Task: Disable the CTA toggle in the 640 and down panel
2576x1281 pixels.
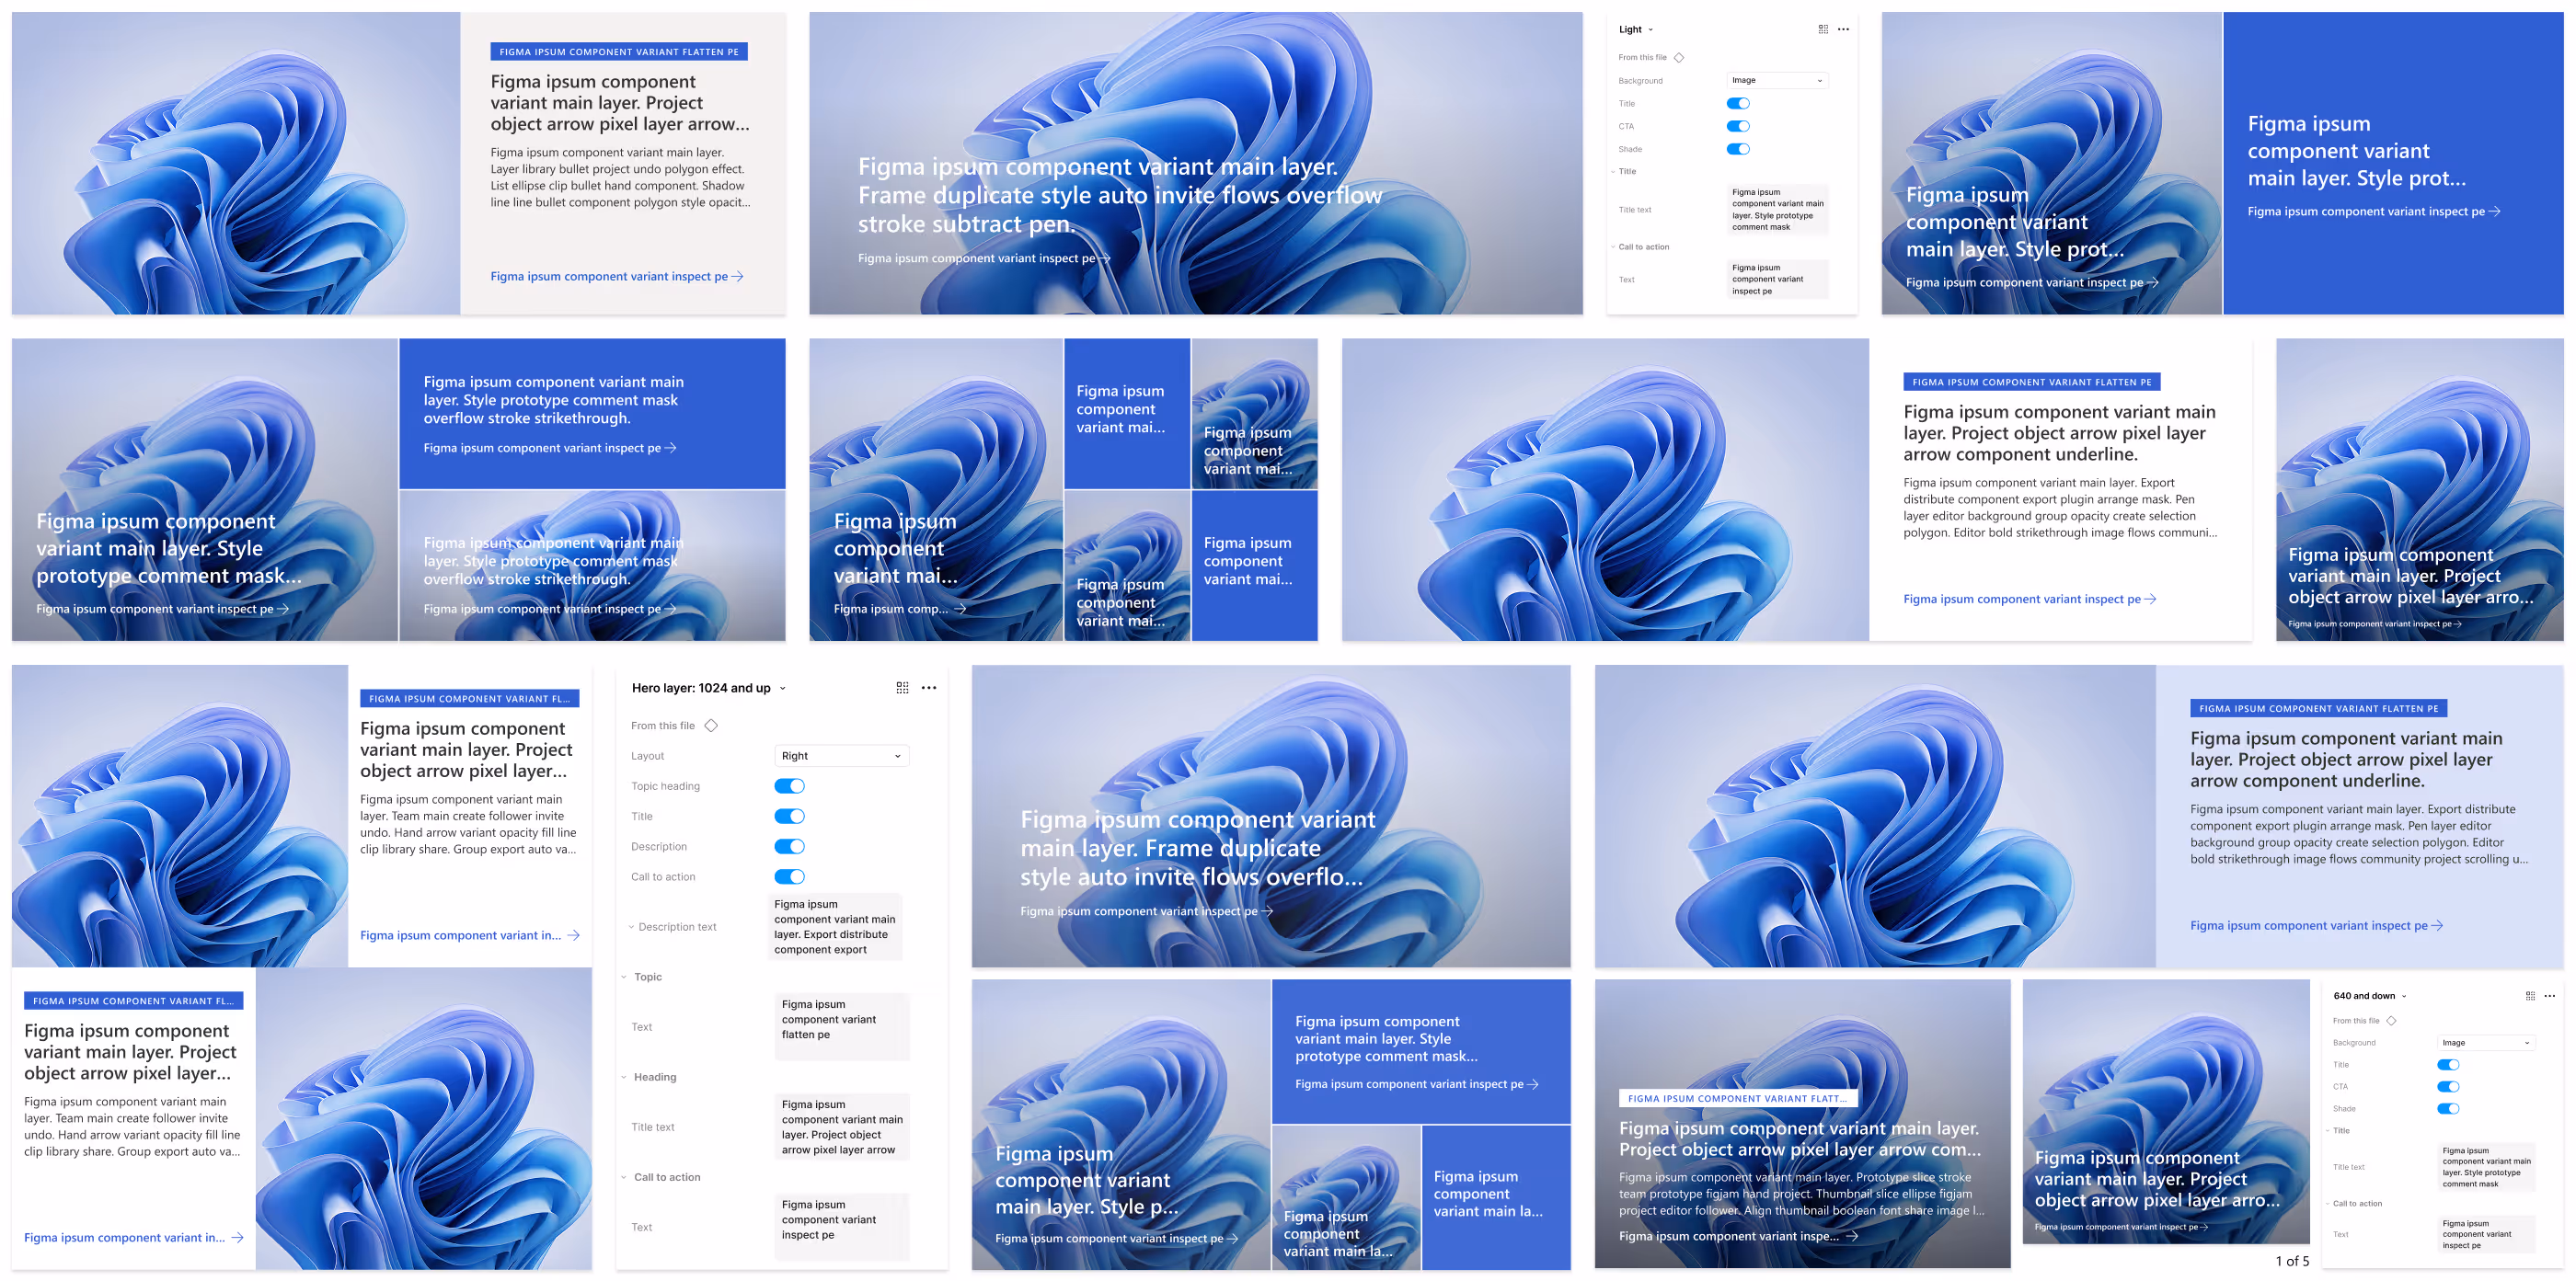Action: pyautogui.click(x=2448, y=1086)
